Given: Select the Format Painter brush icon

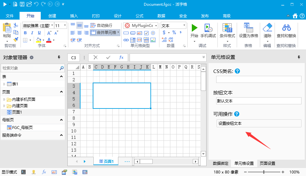Looking at the screenshot, I should (16, 40).
